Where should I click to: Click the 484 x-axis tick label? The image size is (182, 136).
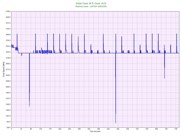pos(118,129)
